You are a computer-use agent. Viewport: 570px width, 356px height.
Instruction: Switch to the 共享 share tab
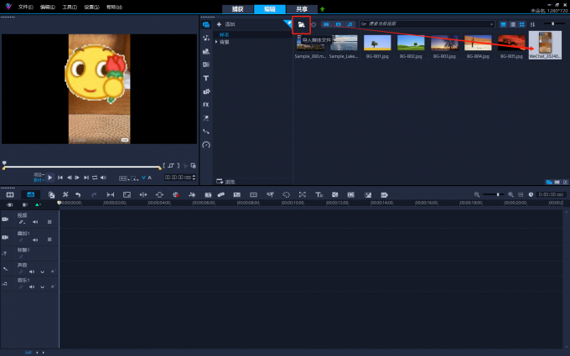point(302,9)
